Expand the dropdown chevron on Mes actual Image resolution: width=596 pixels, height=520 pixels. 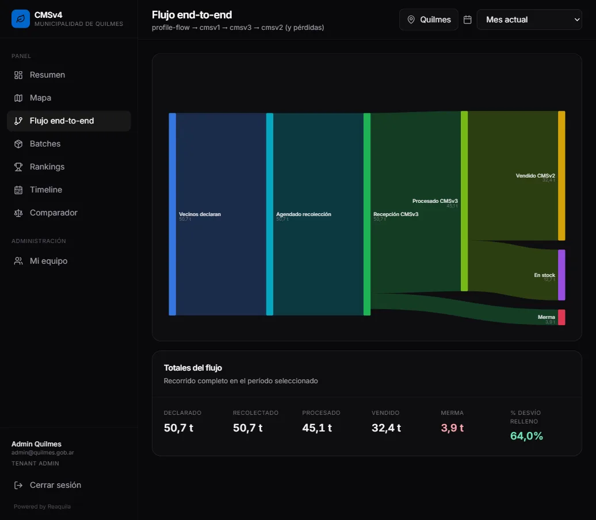point(576,20)
